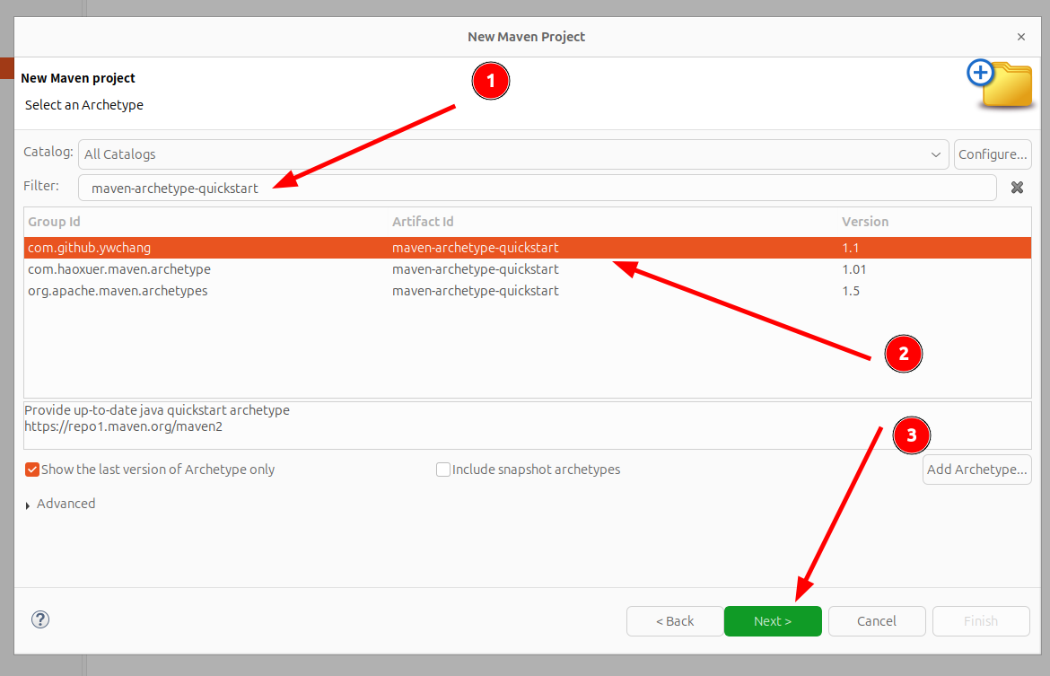The image size is (1050, 676).
Task: Uncheck Show the last version of Archetype only
Action: (32, 470)
